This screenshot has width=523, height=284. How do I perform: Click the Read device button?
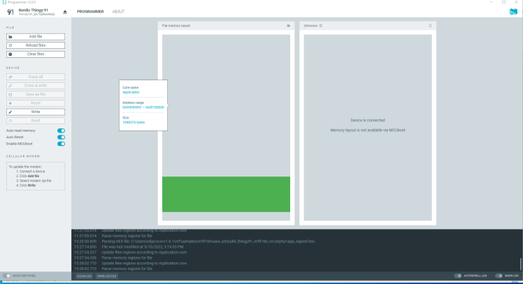(36, 121)
